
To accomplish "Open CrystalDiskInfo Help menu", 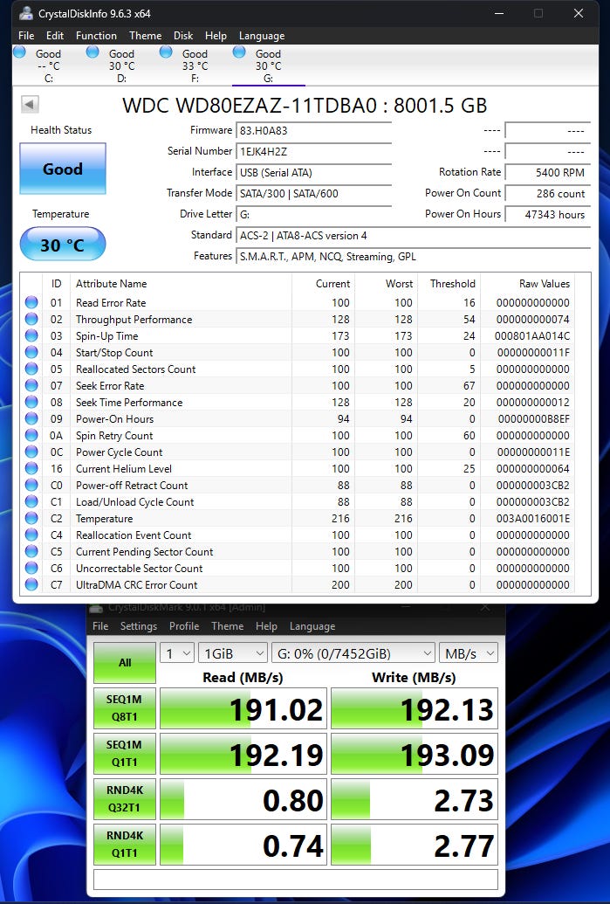I will tap(216, 36).
